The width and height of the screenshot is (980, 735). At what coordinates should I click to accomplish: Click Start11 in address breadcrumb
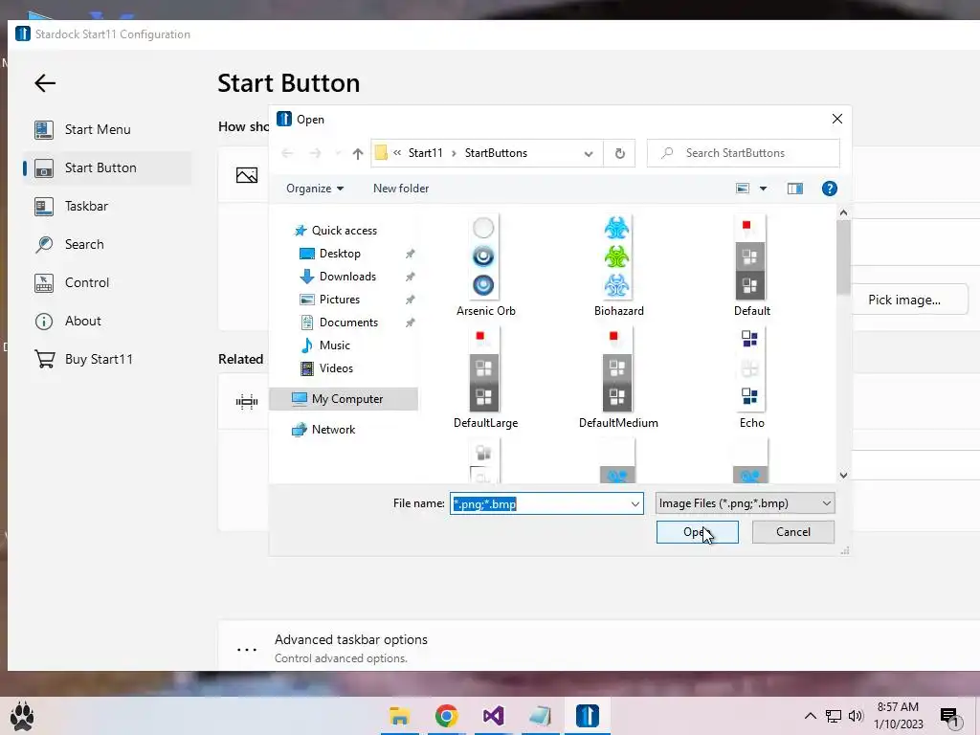click(x=425, y=153)
